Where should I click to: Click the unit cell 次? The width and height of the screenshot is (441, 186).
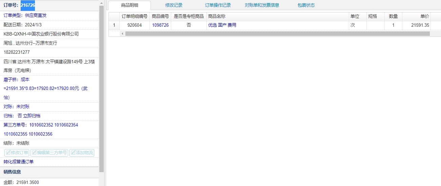tap(358, 25)
